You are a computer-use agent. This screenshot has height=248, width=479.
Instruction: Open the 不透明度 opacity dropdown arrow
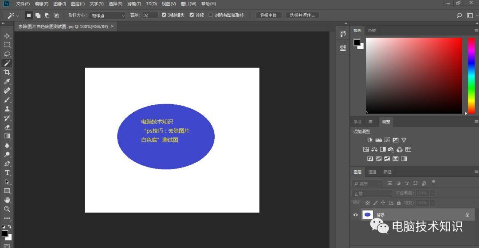pos(432,193)
